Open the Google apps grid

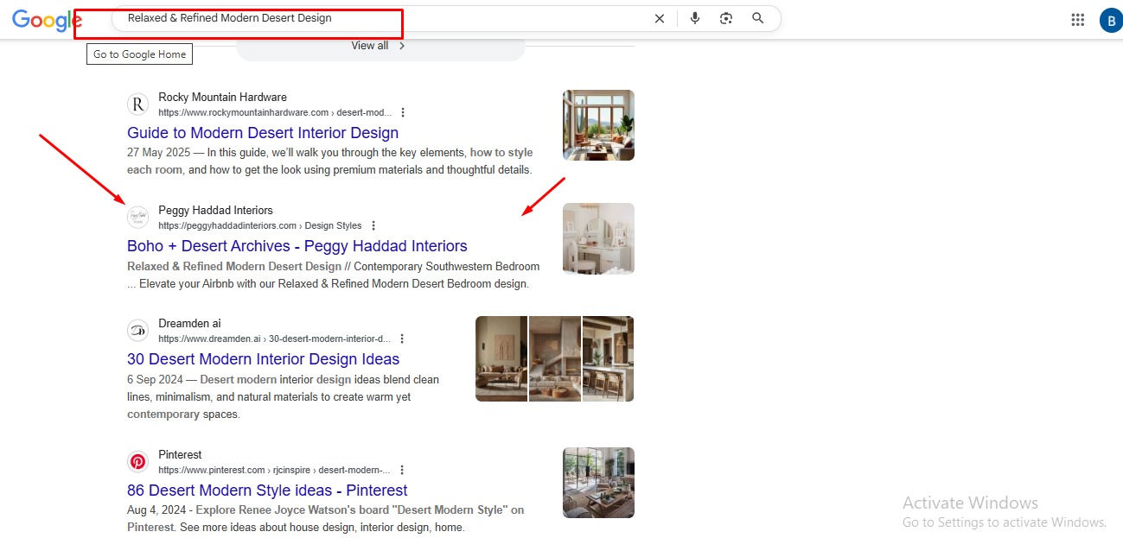(x=1077, y=20)
